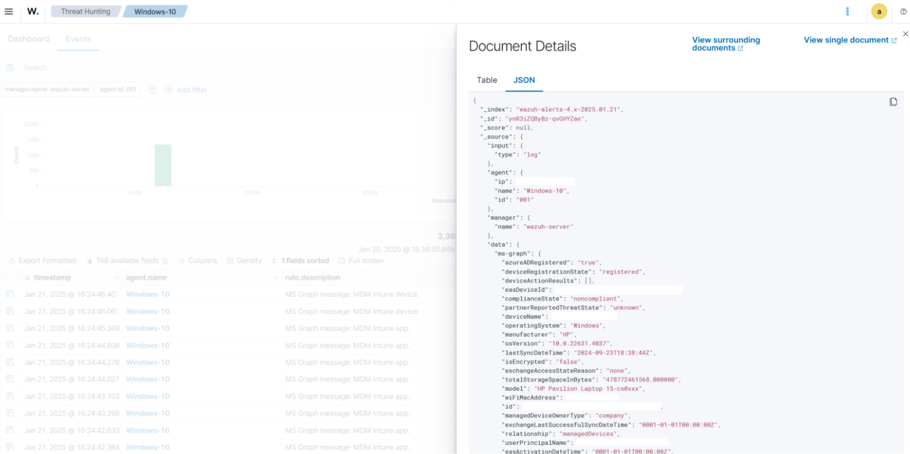Click the Add filter button
Image resolution: width=910 pixels, height=454 pixels.
point(186,90)
